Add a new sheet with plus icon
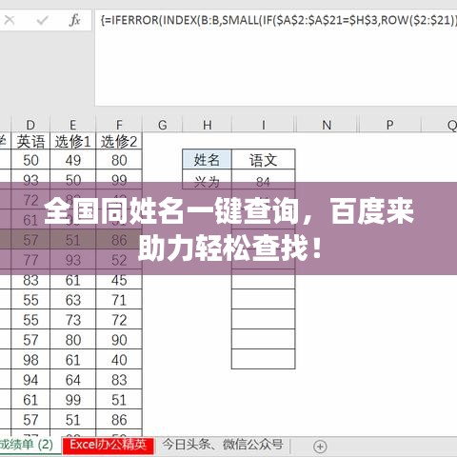This screenshot has height=457, width=457. pyautogui.click(x=320, y=447)
